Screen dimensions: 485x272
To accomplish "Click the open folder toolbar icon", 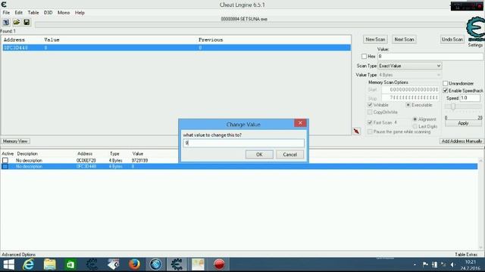I will tap(17, 22).
